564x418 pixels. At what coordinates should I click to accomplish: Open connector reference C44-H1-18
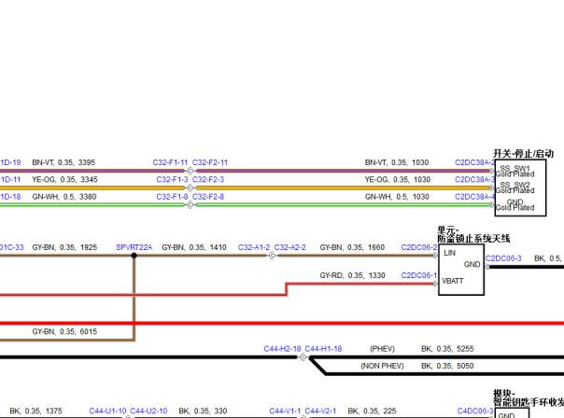point(323,349)
